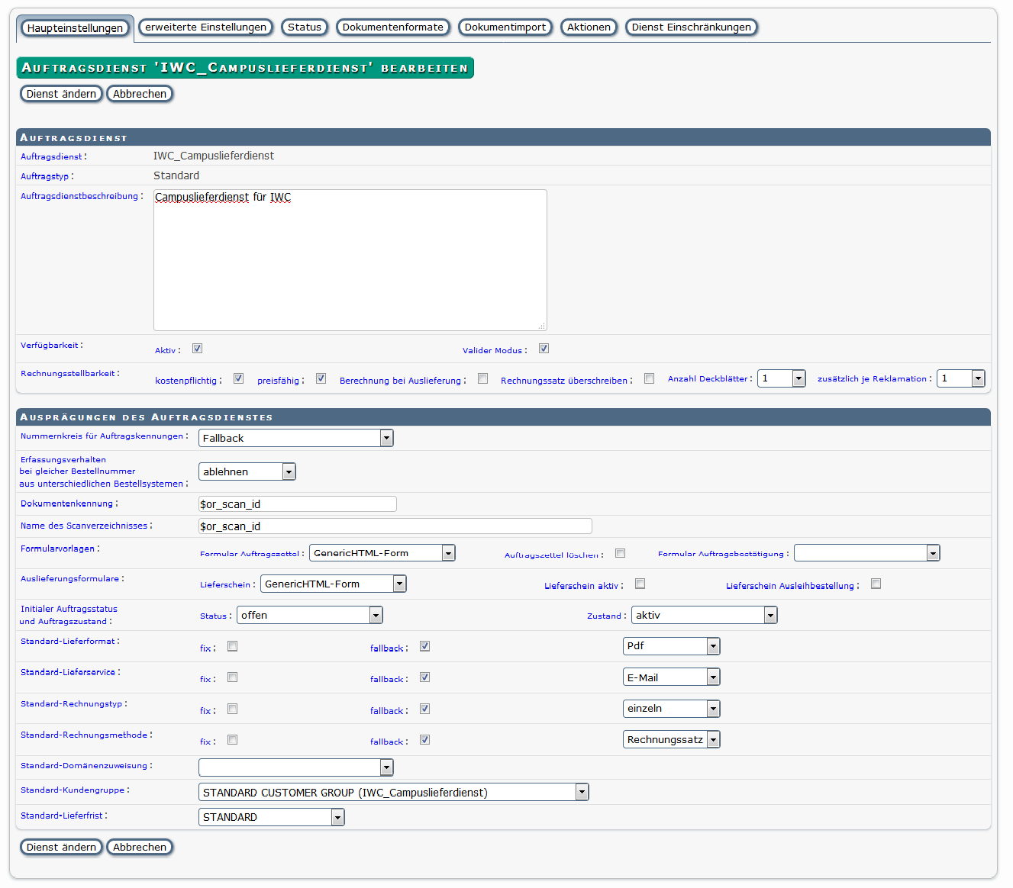The image size is (1013, 888).
Task: Click the Dokumentenkennung input field
Action: [297, 504]
